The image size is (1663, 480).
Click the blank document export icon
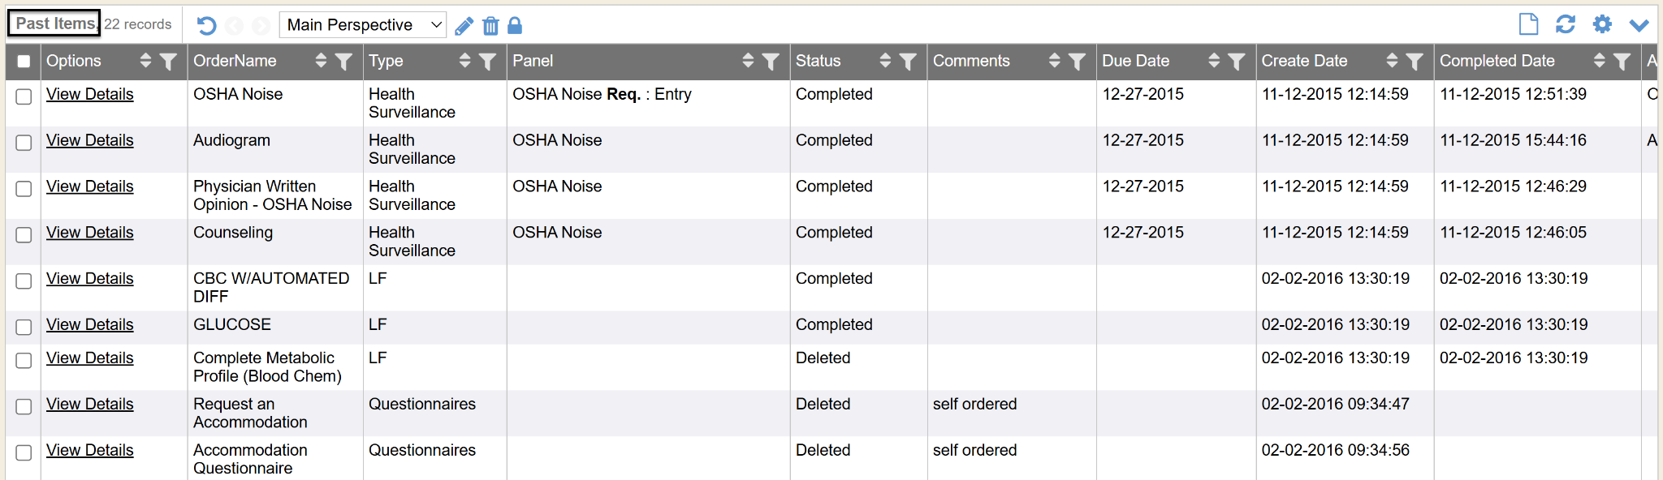[1528, 24]
